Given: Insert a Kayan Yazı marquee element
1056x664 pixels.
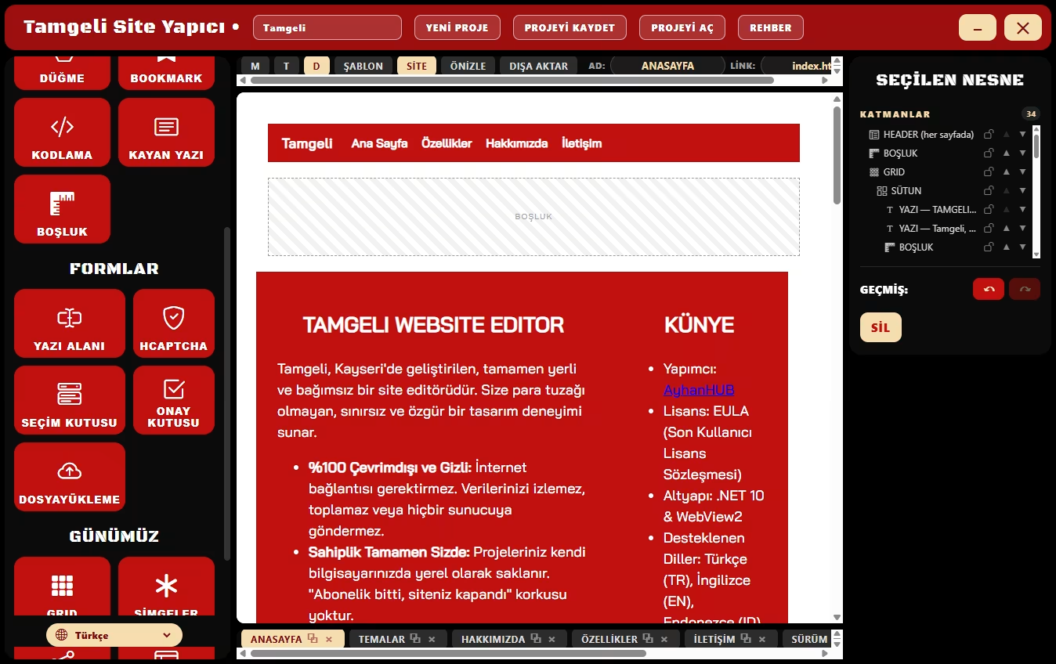Looking at the screenshot, I should 166,132.
